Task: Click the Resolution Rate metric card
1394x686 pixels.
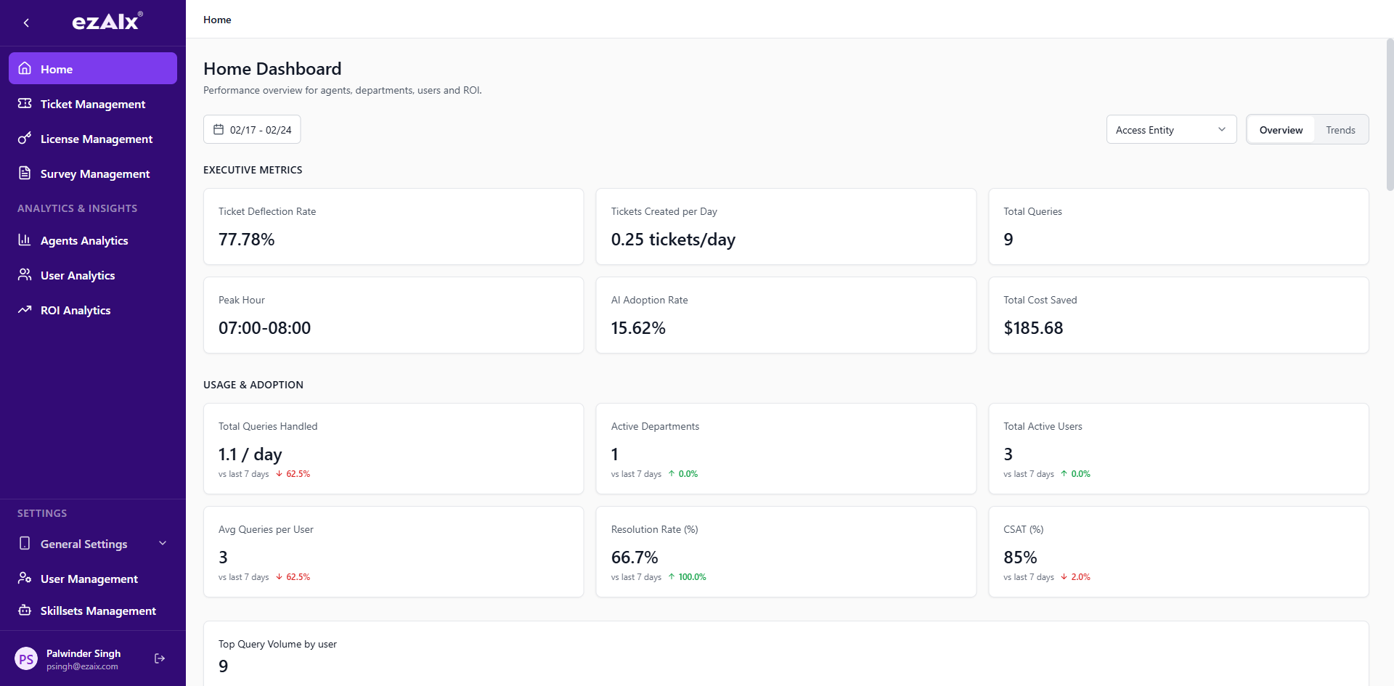Action: [x=786, y=552]
